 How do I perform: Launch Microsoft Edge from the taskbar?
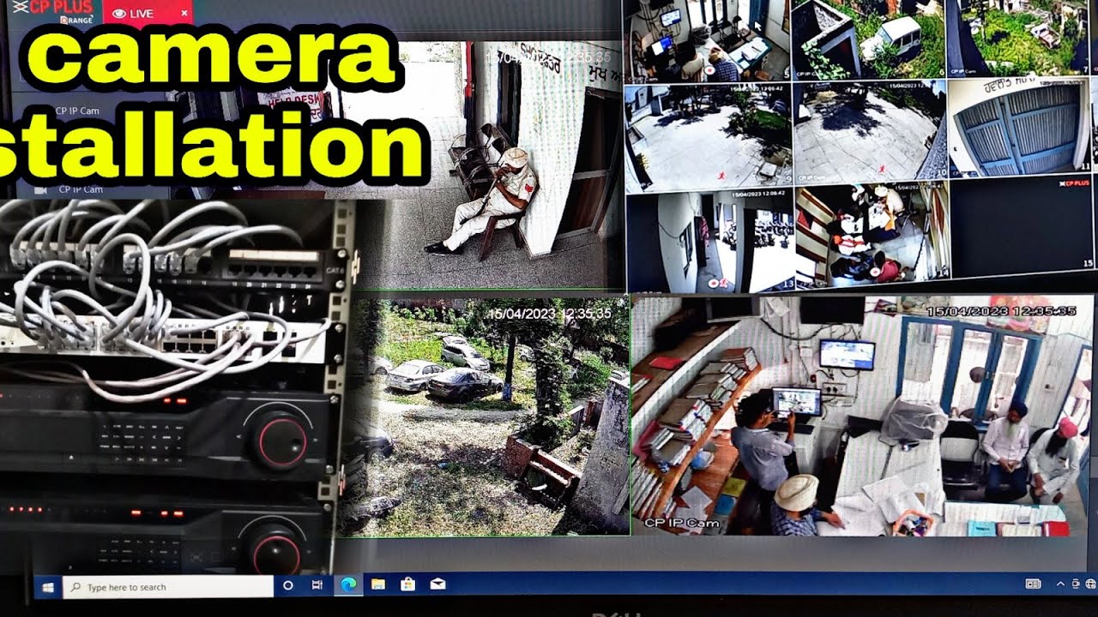pyautogui.click(x=347, y=585)
